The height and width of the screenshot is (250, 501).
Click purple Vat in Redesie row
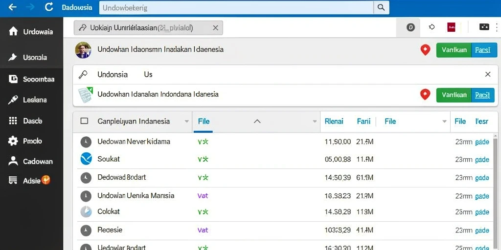pos(203,230)
